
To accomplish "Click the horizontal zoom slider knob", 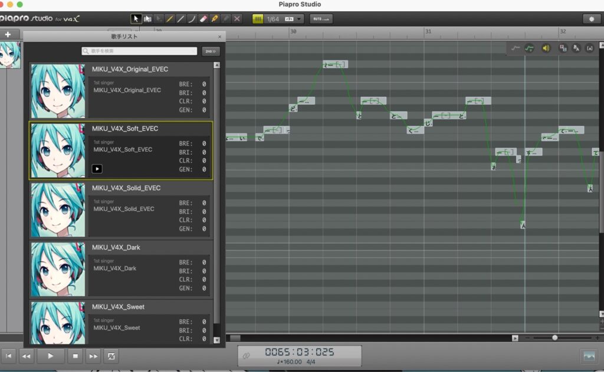I will point(554,338).
